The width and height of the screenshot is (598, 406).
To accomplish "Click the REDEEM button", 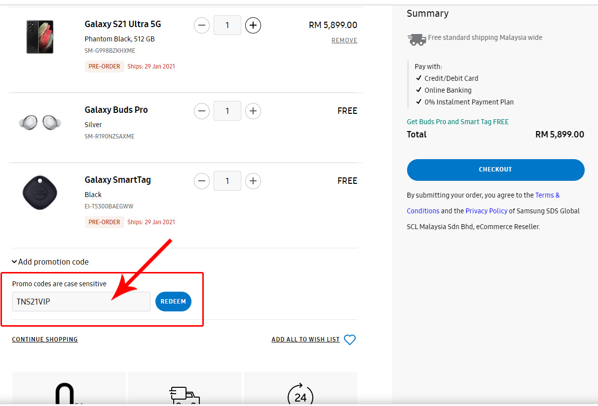I will pos(173,301).
